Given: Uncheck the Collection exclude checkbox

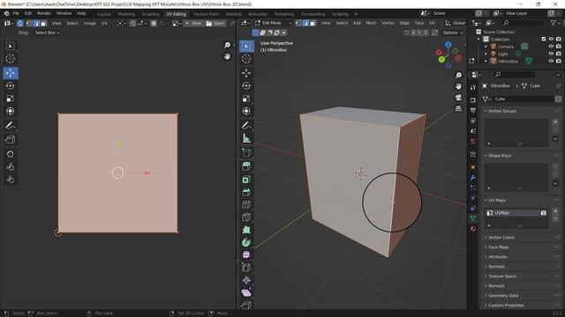Looking at the screenshot, I should click(544, 39).
